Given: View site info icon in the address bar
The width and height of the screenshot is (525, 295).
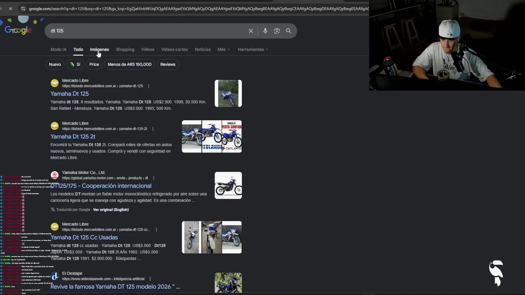Looking at the screenshot, I should pyautogui.click(x=23, y=9).
